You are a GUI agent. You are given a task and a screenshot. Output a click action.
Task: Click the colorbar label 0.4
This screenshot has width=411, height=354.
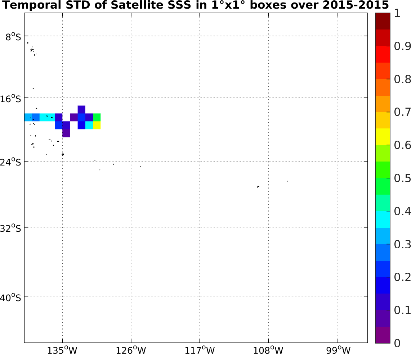(x=402, y=211)
